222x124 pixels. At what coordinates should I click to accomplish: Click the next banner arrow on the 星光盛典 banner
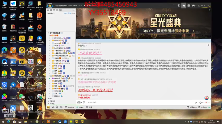(x=193, y=31)
